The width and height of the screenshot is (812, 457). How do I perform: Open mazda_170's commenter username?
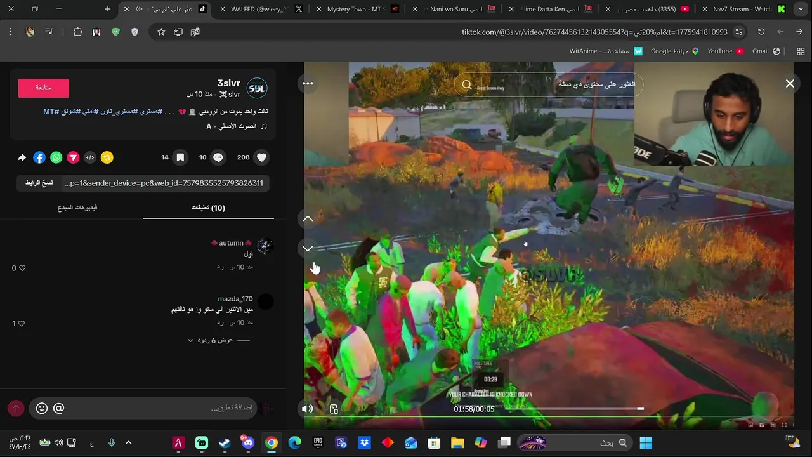(x=235, y=299)
